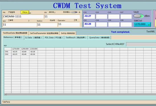Screen dimensions: 156x106
Task: Open the SWCtrl 1270.000 dropdown
Action: pyautogui.click(x=142, y=24)
